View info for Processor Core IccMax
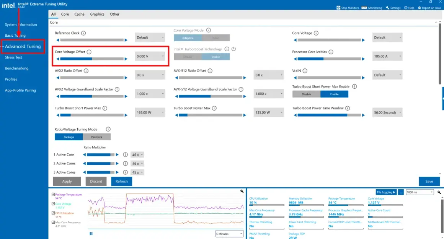The height and width of the screenshot is (239, 444). tap(331, 52)
